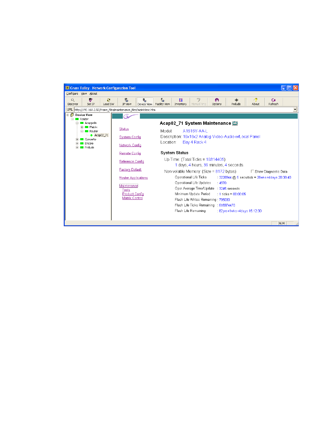Open the Factory Default link
This screenshot has height=427, width=332.
130,170
